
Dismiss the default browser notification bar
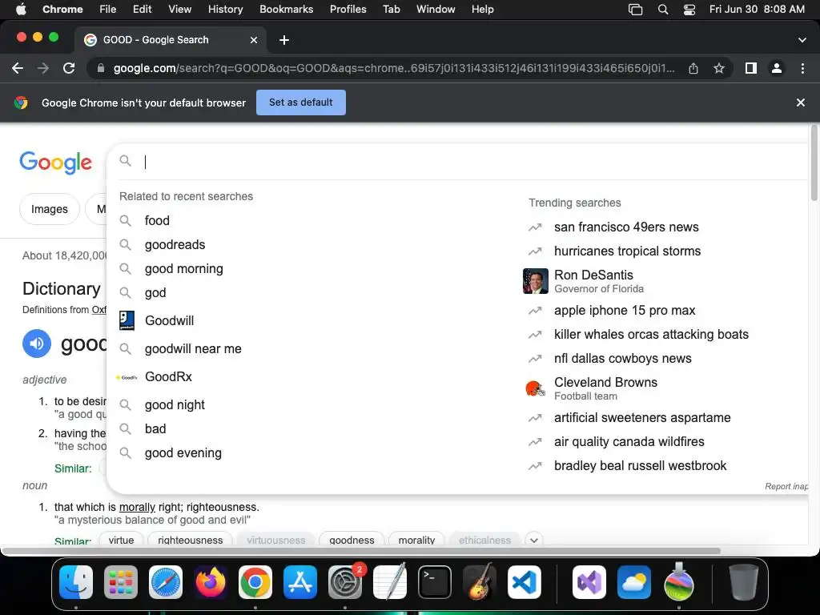tap(801, 102)
